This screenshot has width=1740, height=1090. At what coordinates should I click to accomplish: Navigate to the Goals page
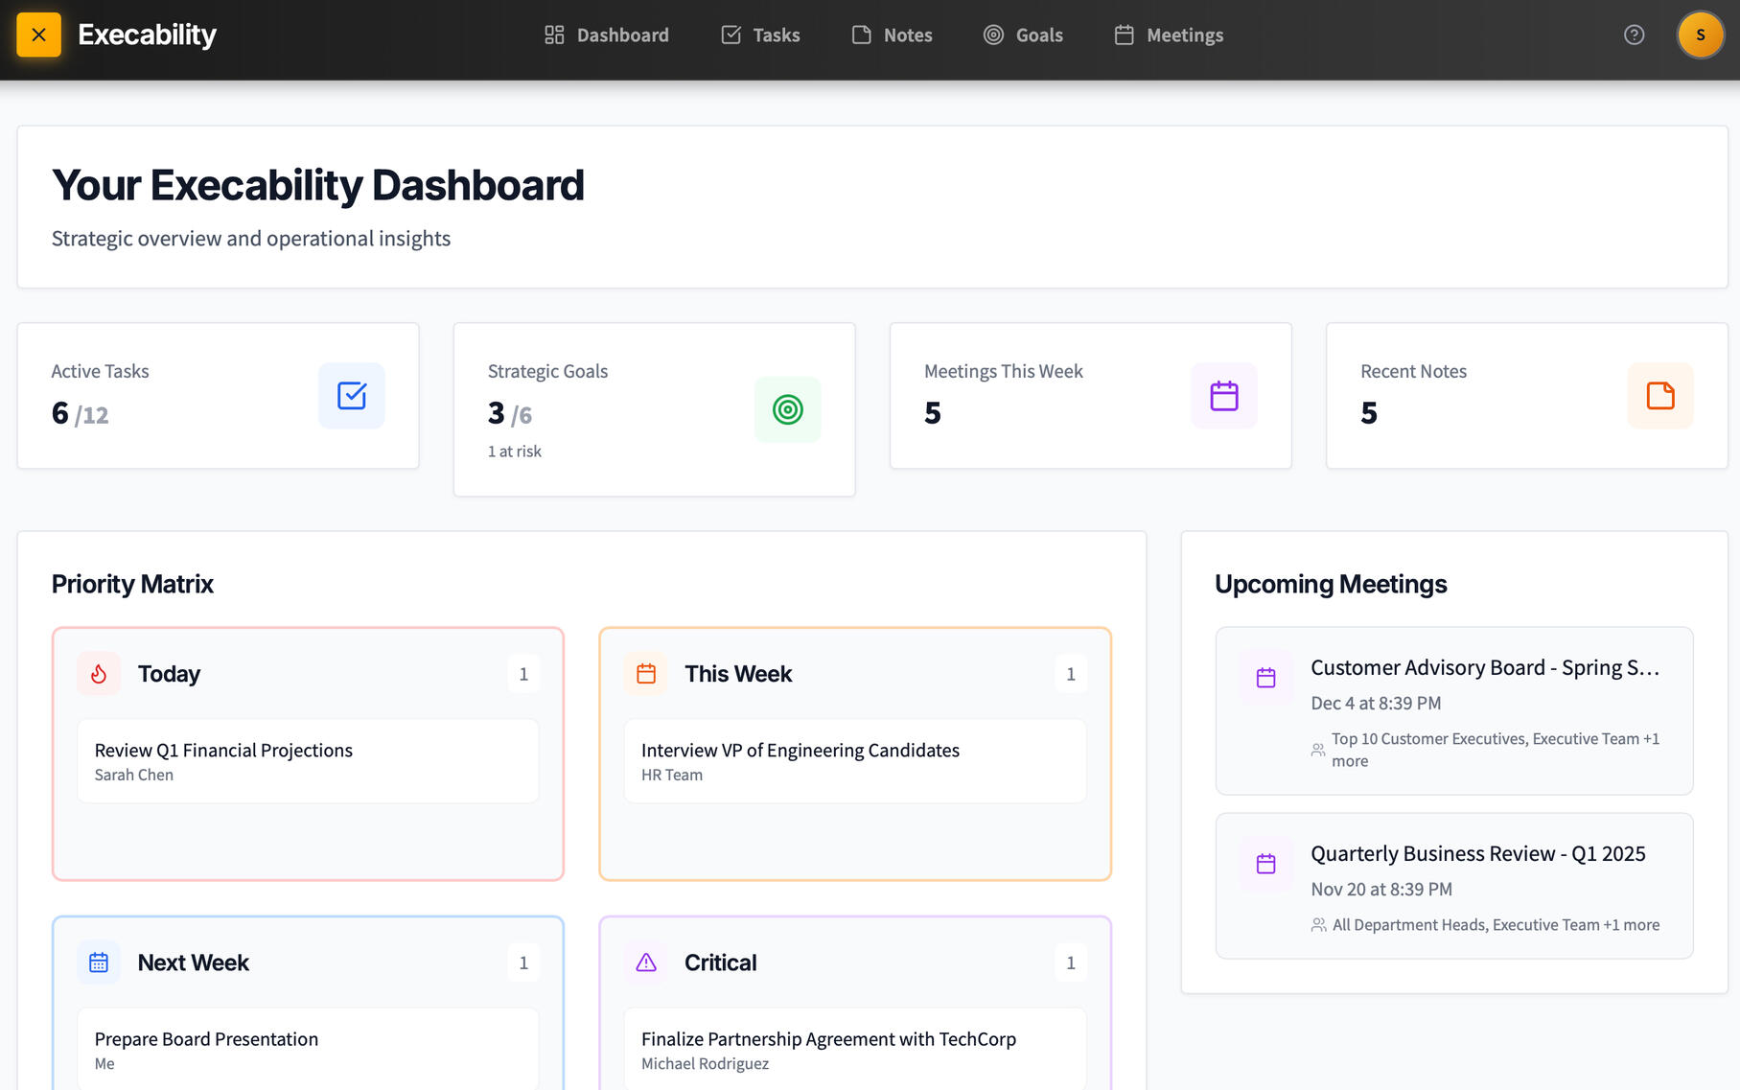tap(1023, 35)
